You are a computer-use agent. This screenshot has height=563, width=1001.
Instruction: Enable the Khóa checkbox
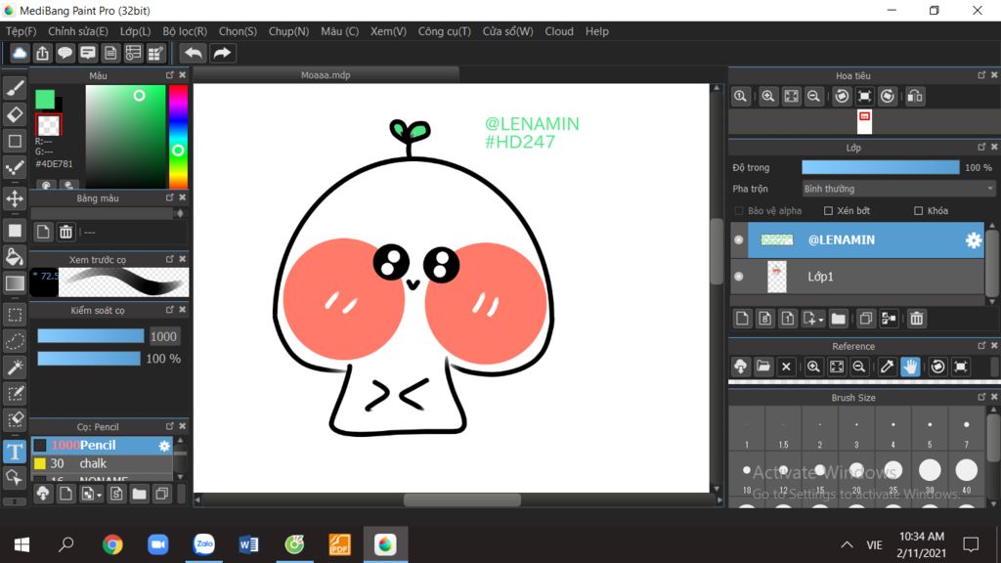coord(918,211)
